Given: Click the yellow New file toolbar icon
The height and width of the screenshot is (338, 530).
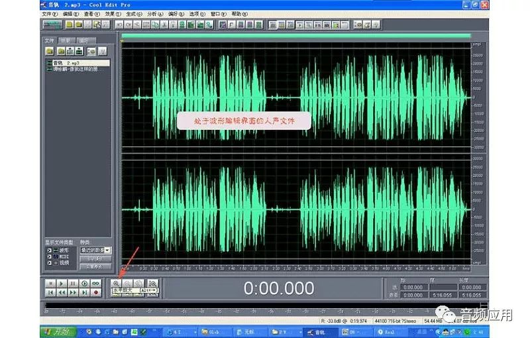Looking at the screenshot, I should click(x=70, y=25).
